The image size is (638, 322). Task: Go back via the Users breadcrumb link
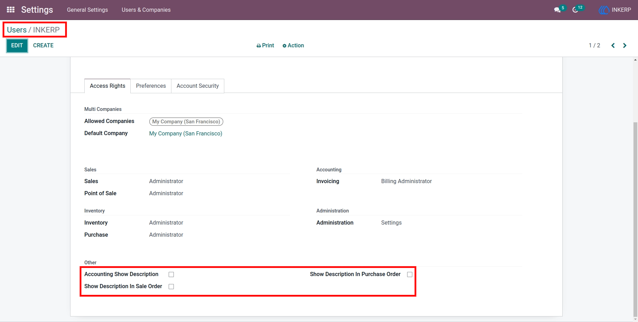(17, 30)
